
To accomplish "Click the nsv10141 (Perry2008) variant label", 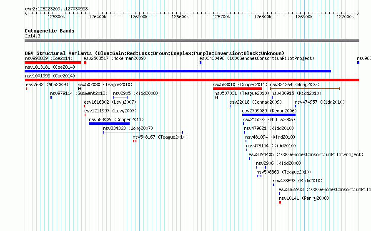I will click(x=304, y=198).
